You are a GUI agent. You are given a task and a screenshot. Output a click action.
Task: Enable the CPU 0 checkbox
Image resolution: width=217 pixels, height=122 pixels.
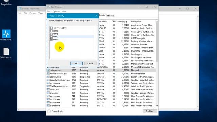point(51,31)
